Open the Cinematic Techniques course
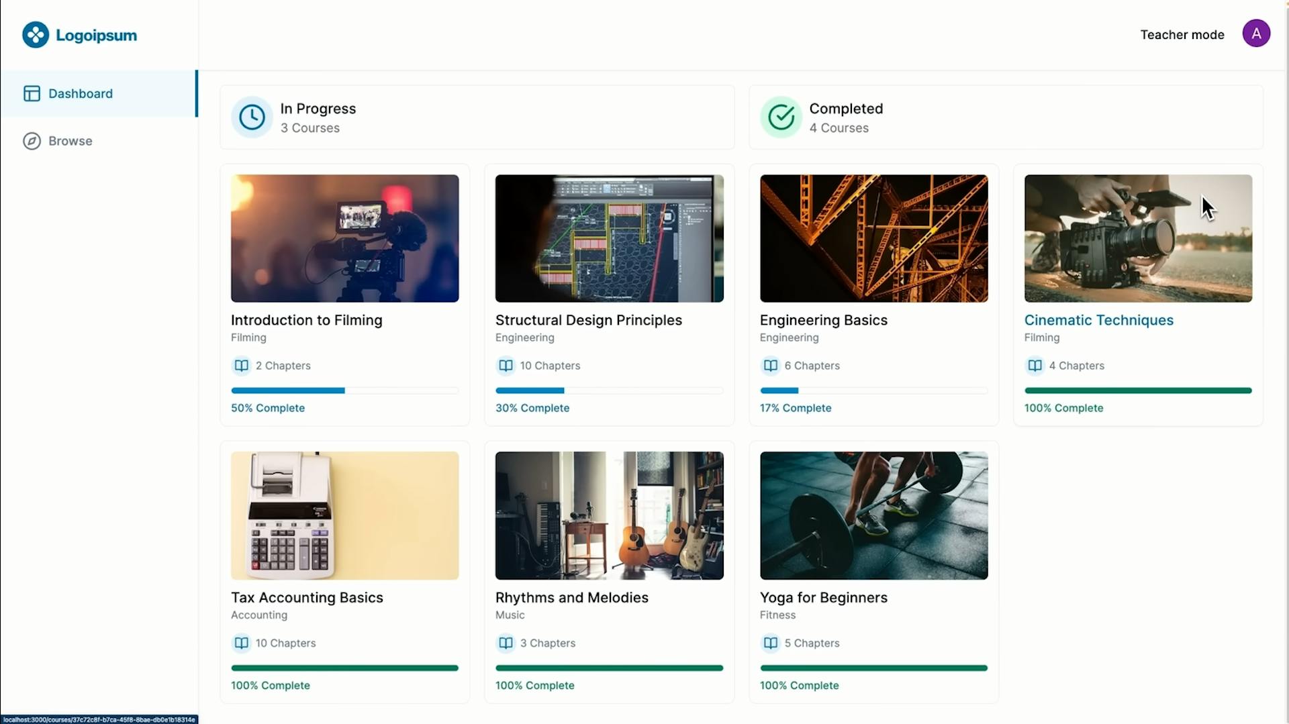This screenshot has height=724, width=1289. [1099, 320]
